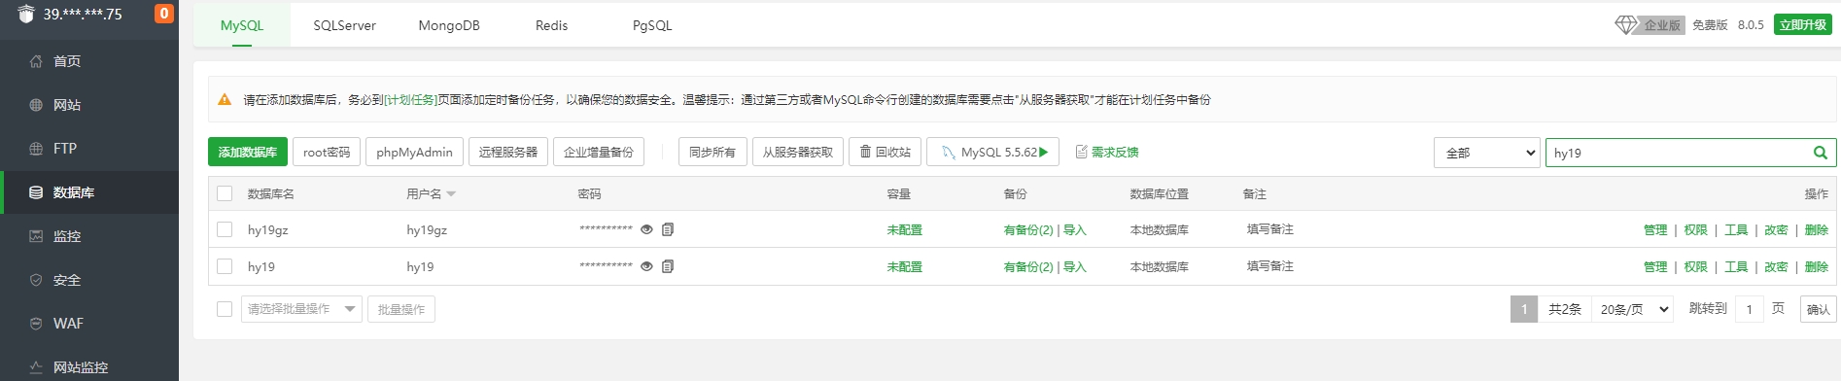Viewport: 1841px width, 381px height.
Task: Click 删除 for hy19 row
Action: [x=1817, y=267]
